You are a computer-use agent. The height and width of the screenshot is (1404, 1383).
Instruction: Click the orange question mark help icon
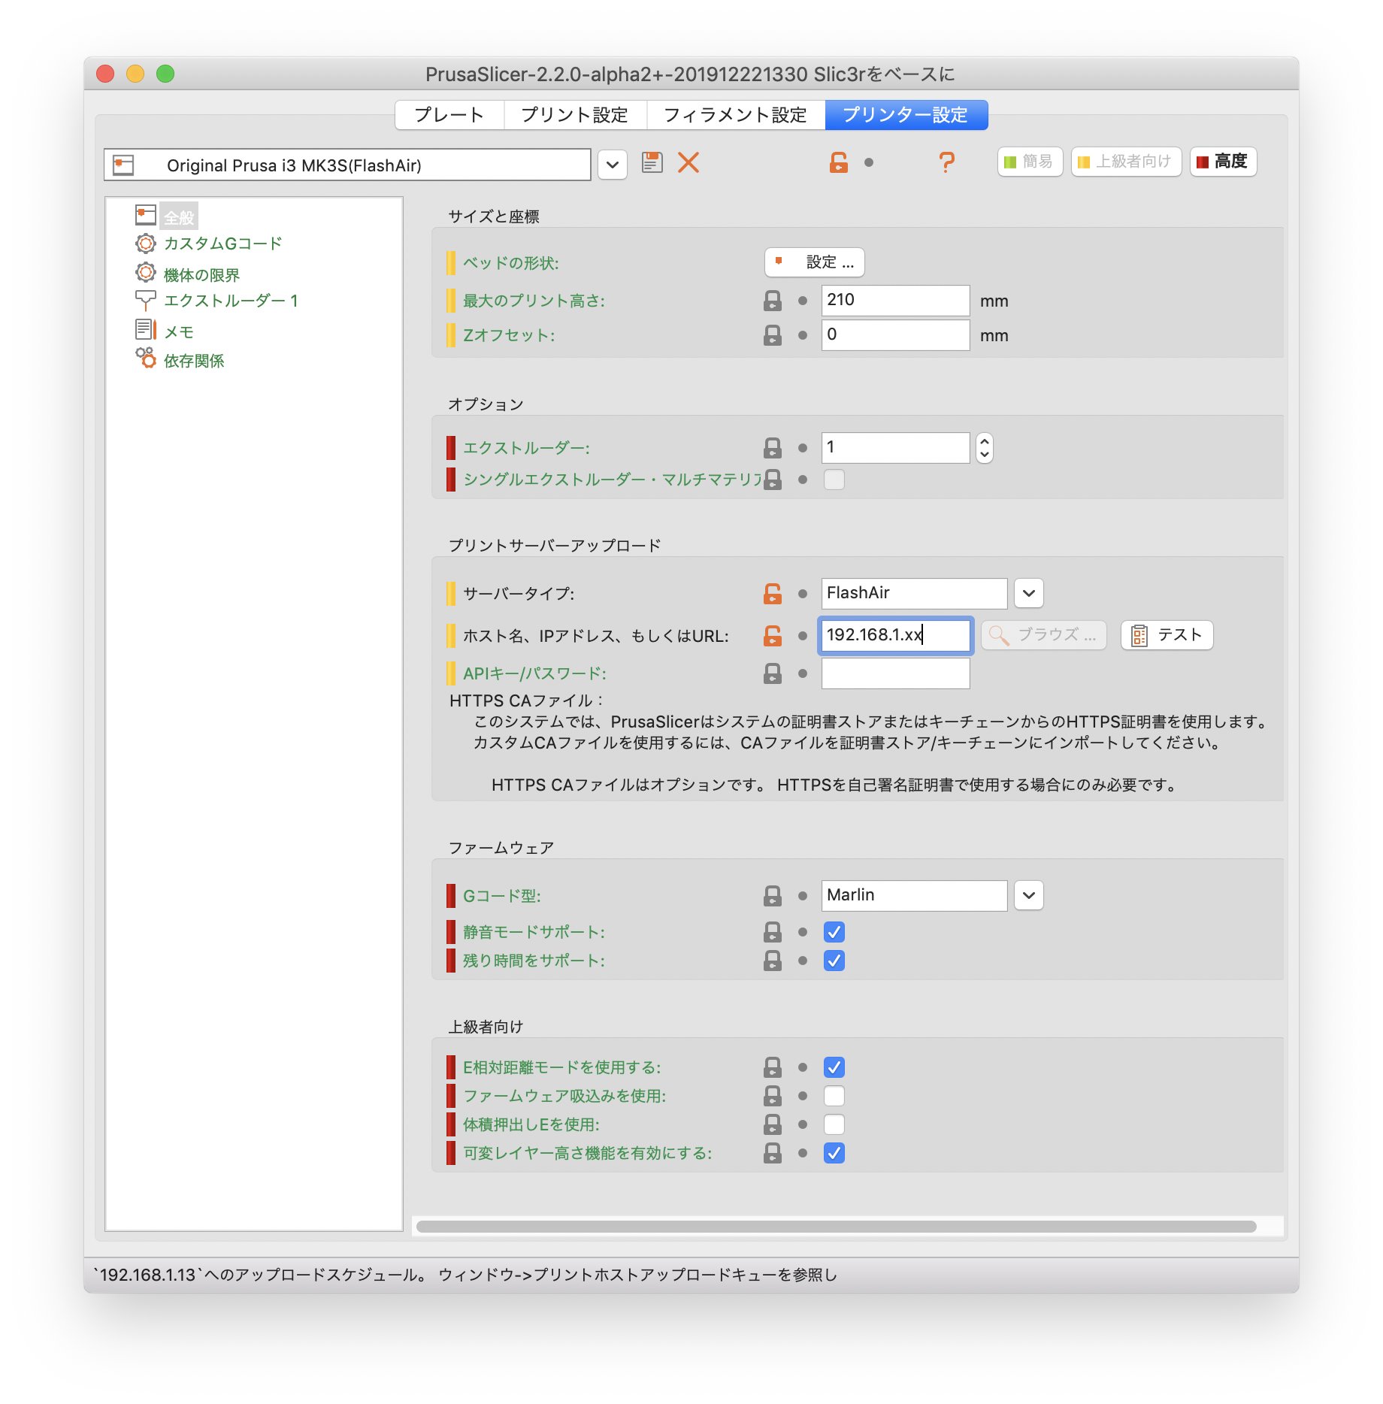coord(946,162)
